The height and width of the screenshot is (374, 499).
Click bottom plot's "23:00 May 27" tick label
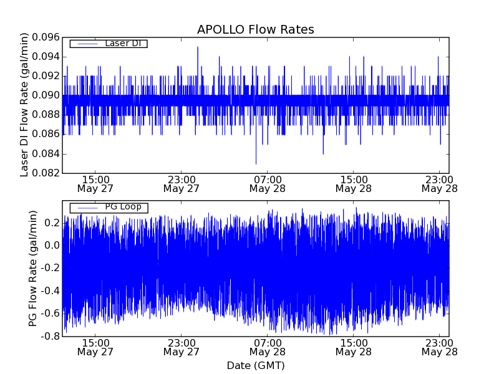[181, 347]
